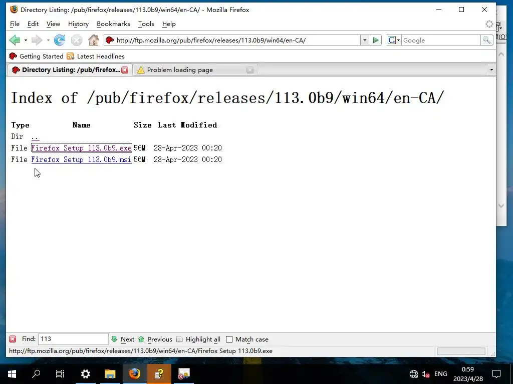The width and height of the screenshot is (513, 384).
Task: Click the Firefox taskbar icon
Action: tap(134, 374)
